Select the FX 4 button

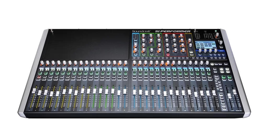pos(224,58)
